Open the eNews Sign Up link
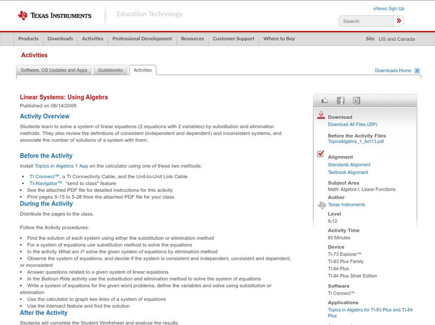Viewport: 435px width, 325px height. [389, 9]
